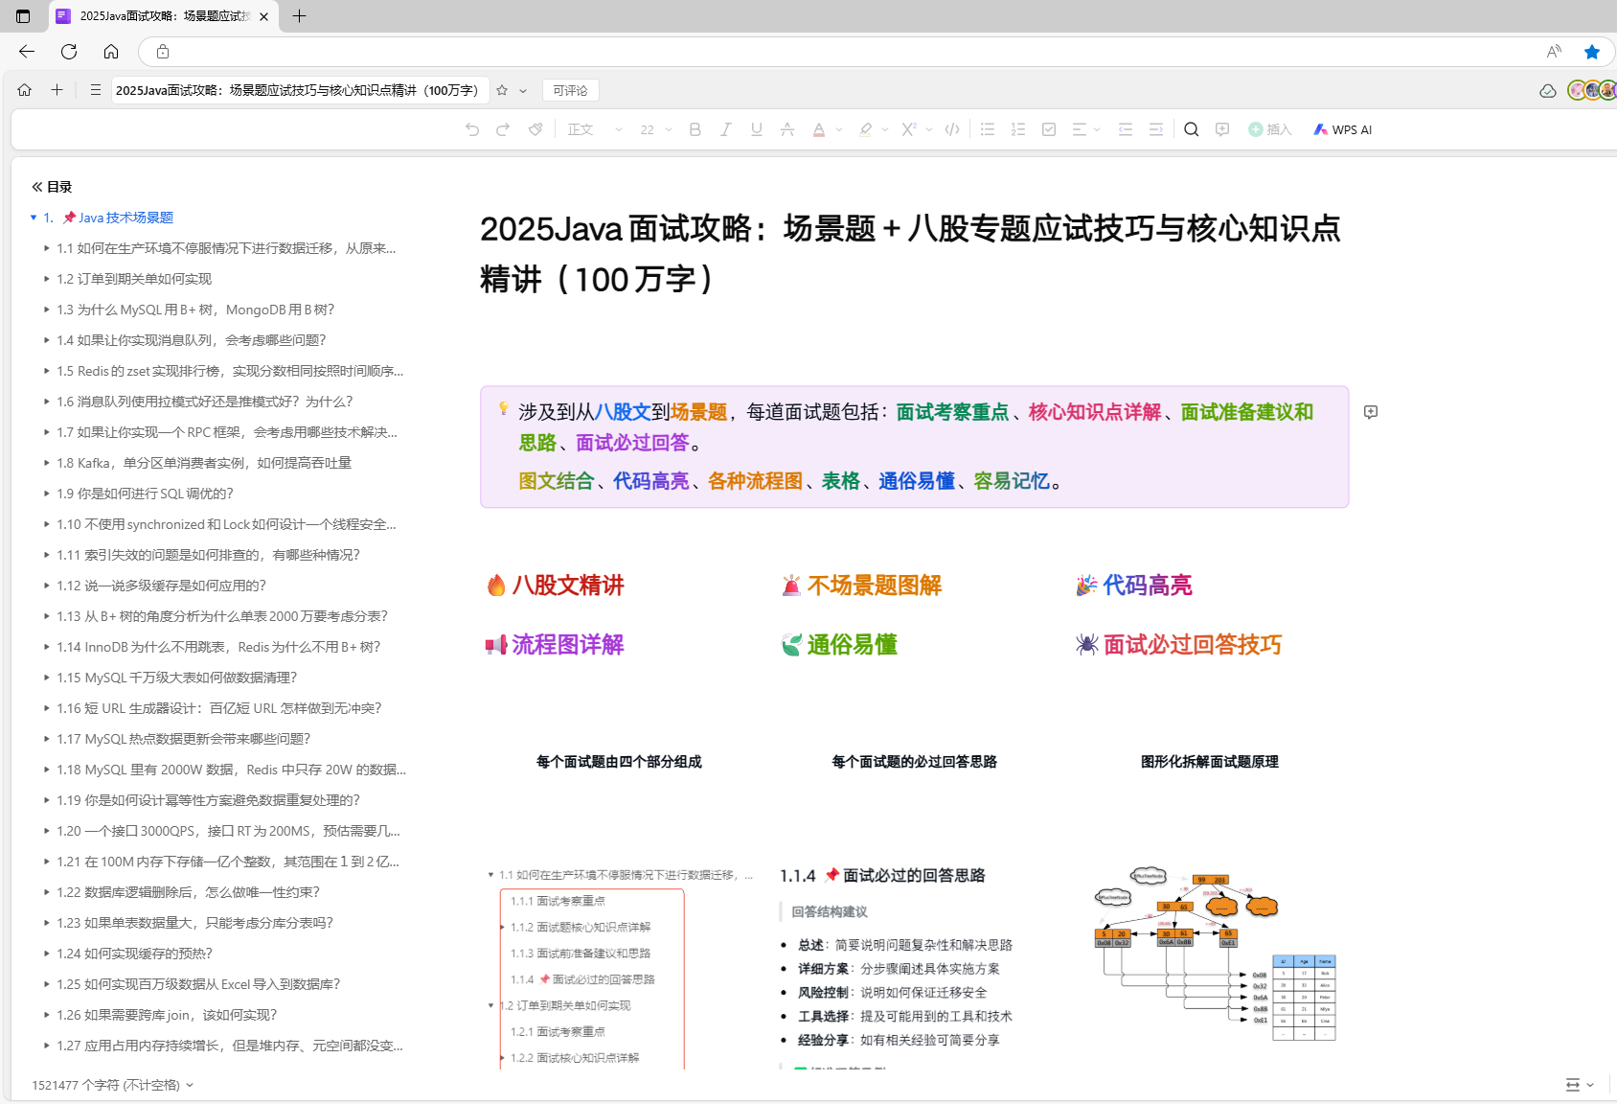Expand outline item 1.2 订单到期关单如何实现
1617x1104 pixels.
pyautogui.click(x=46, y=279)
